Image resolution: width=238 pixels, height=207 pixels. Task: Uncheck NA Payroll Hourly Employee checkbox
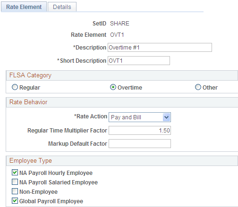15,173
